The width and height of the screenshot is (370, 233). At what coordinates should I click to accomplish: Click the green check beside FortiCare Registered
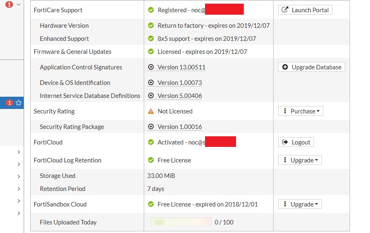pyautogui.click(x=151, y=10)
